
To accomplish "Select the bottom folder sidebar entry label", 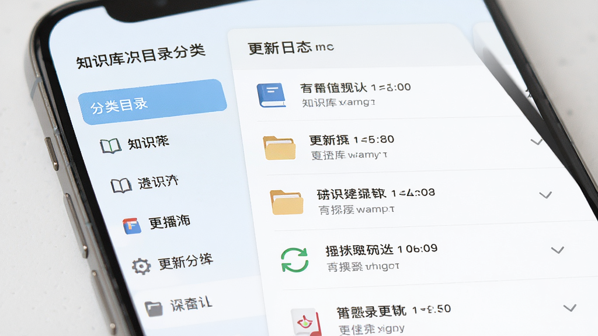I will 191,303.
